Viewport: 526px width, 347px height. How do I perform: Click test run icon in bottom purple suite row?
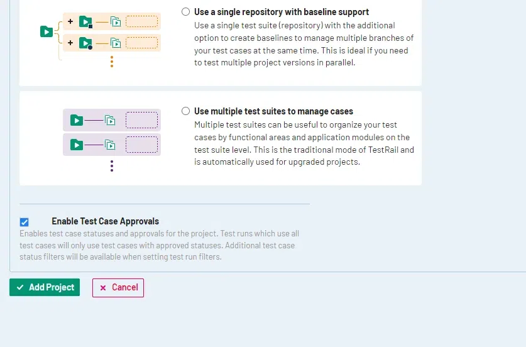[x=111, y=145]
